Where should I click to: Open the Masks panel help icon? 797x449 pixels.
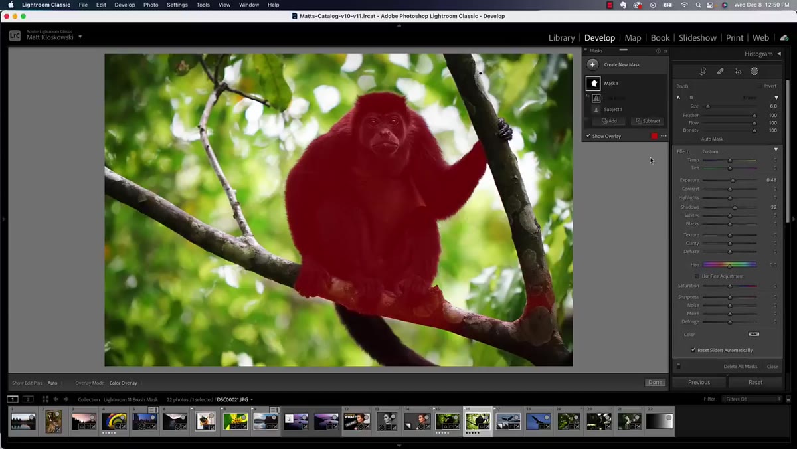(658, 51)
